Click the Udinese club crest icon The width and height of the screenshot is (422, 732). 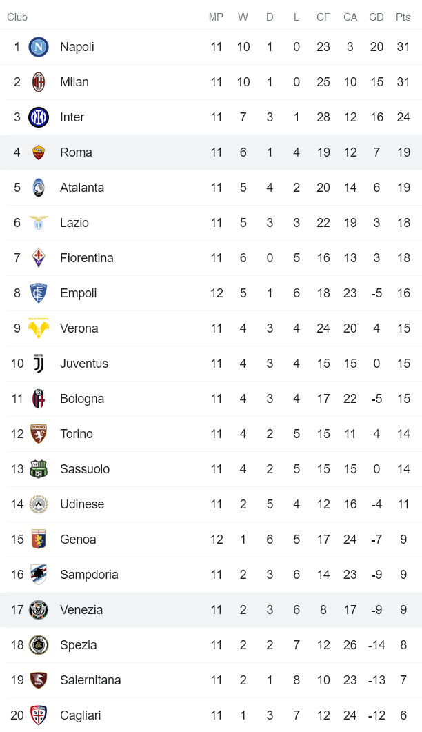click(39, 504)
